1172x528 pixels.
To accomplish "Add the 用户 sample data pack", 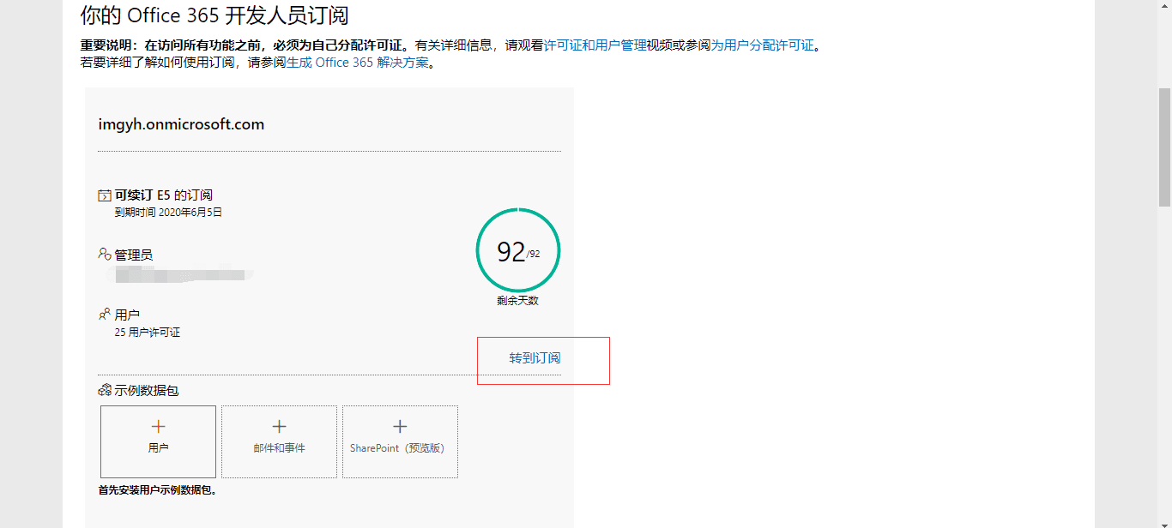I will [x=158, y=441].
